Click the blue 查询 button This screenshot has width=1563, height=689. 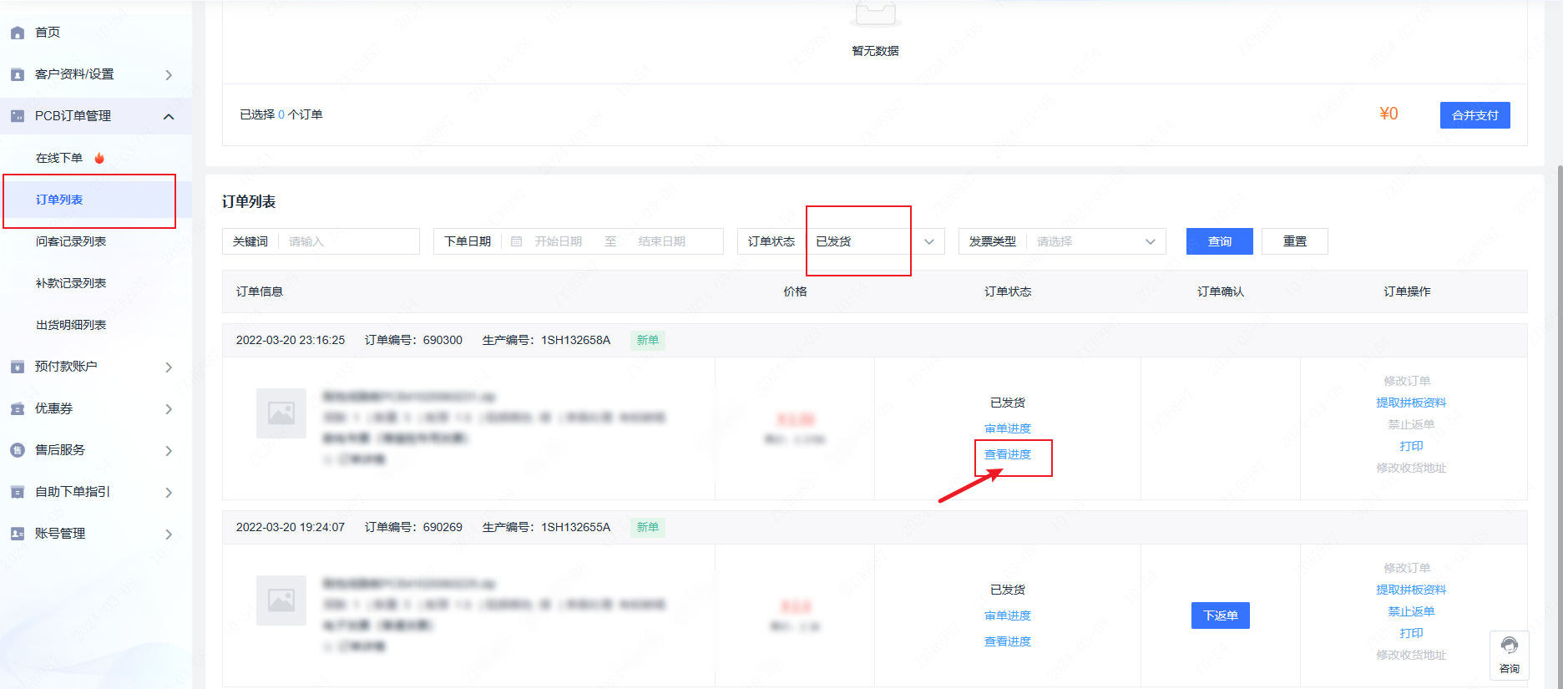tap(1219, 241)
